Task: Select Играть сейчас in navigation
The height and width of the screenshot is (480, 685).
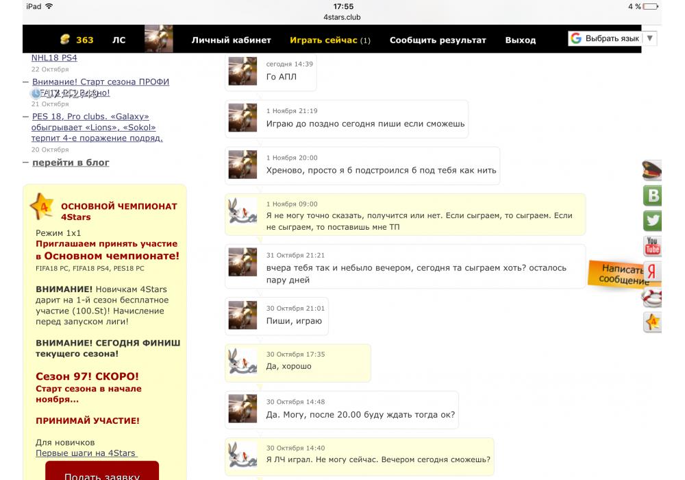Action: 330,40
